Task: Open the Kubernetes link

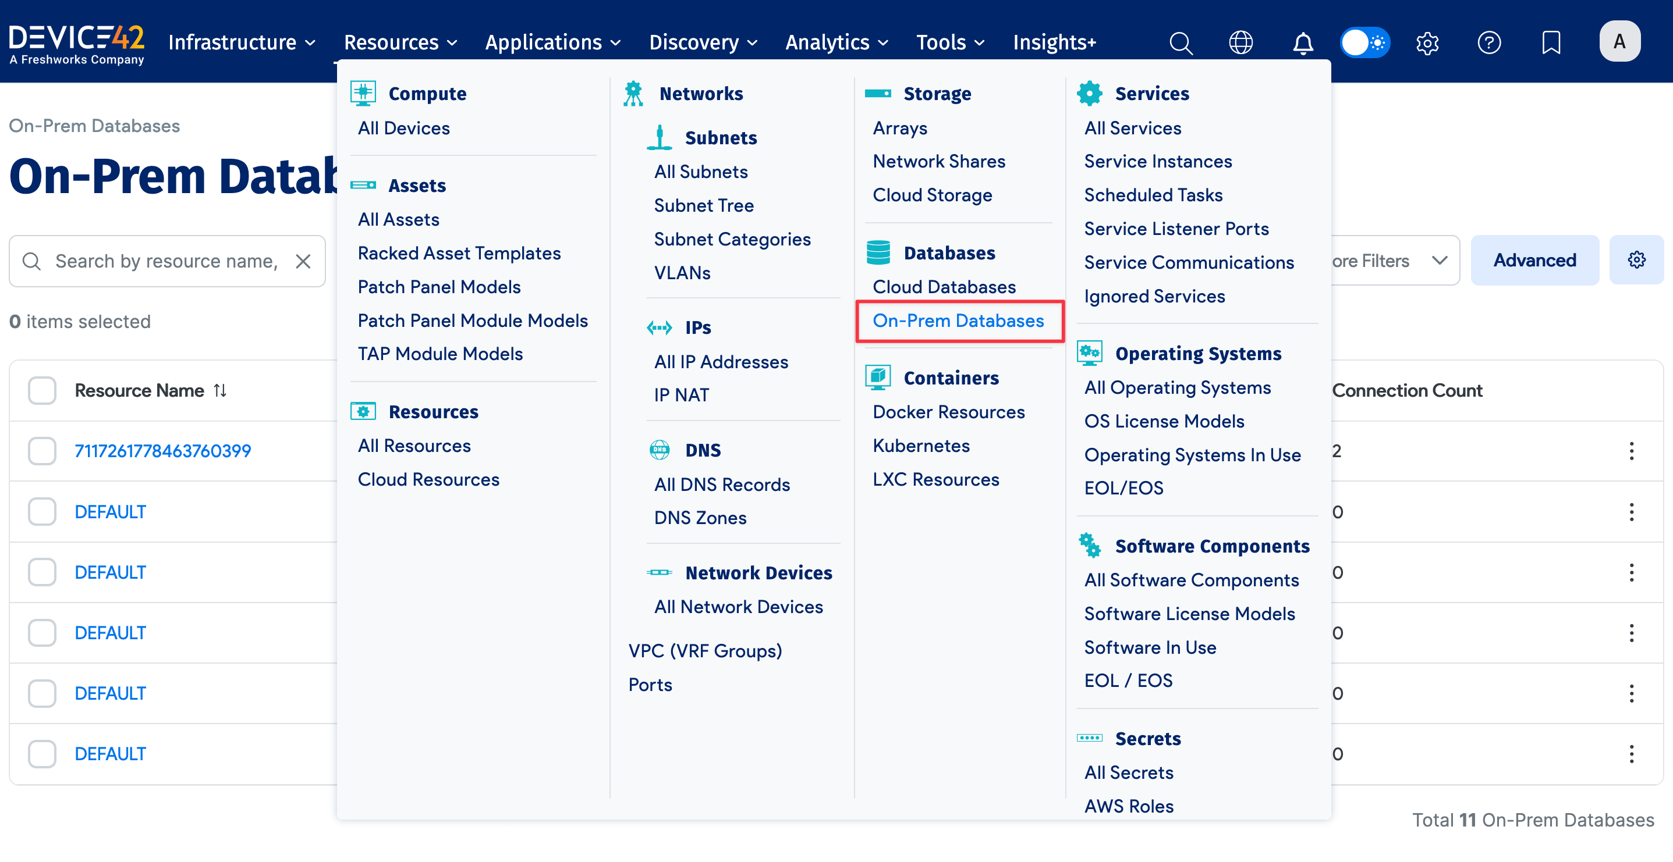Action: pos(921,446)
